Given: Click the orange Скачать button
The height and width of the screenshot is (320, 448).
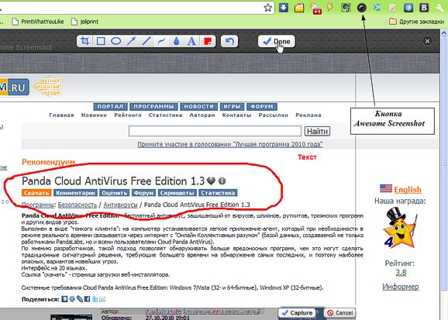Looking at the screenshot, I should point(36,193).
